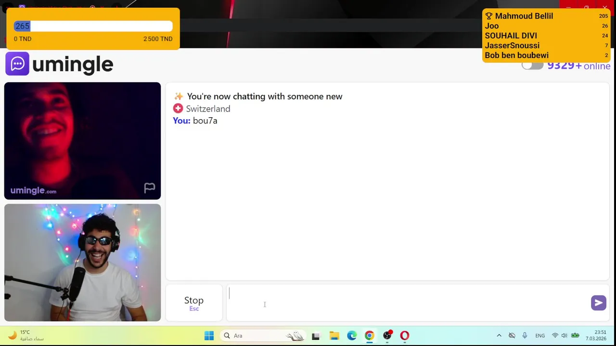Viewport: 616px width, 346px height.
Task: Click the Switzerland flag icon in chat
Action: click(178, 109)
